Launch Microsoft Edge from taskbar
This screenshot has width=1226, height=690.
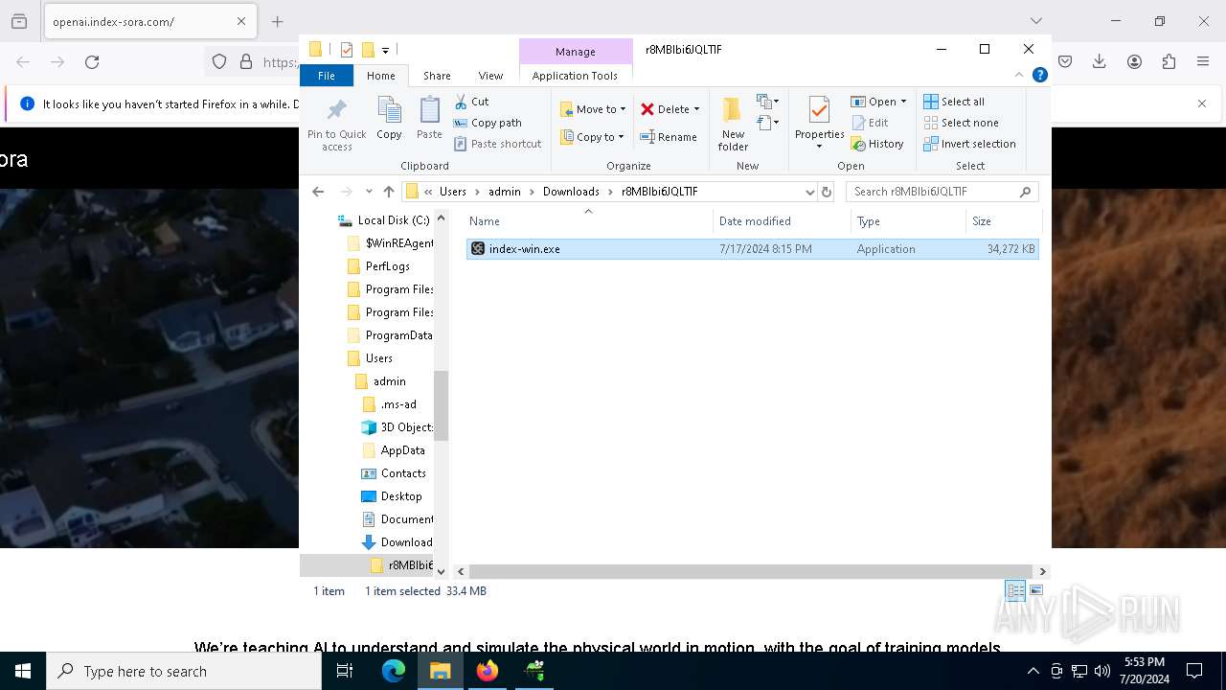[x=394, y=671]
